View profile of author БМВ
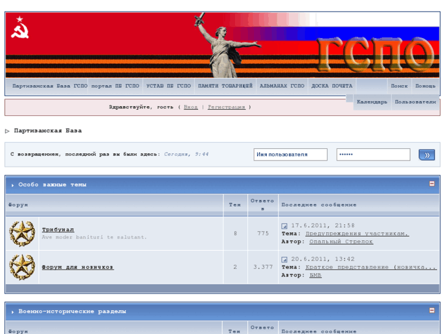Image resolution: width=445 pixels, height=334 pixels. tap(315, 275)
